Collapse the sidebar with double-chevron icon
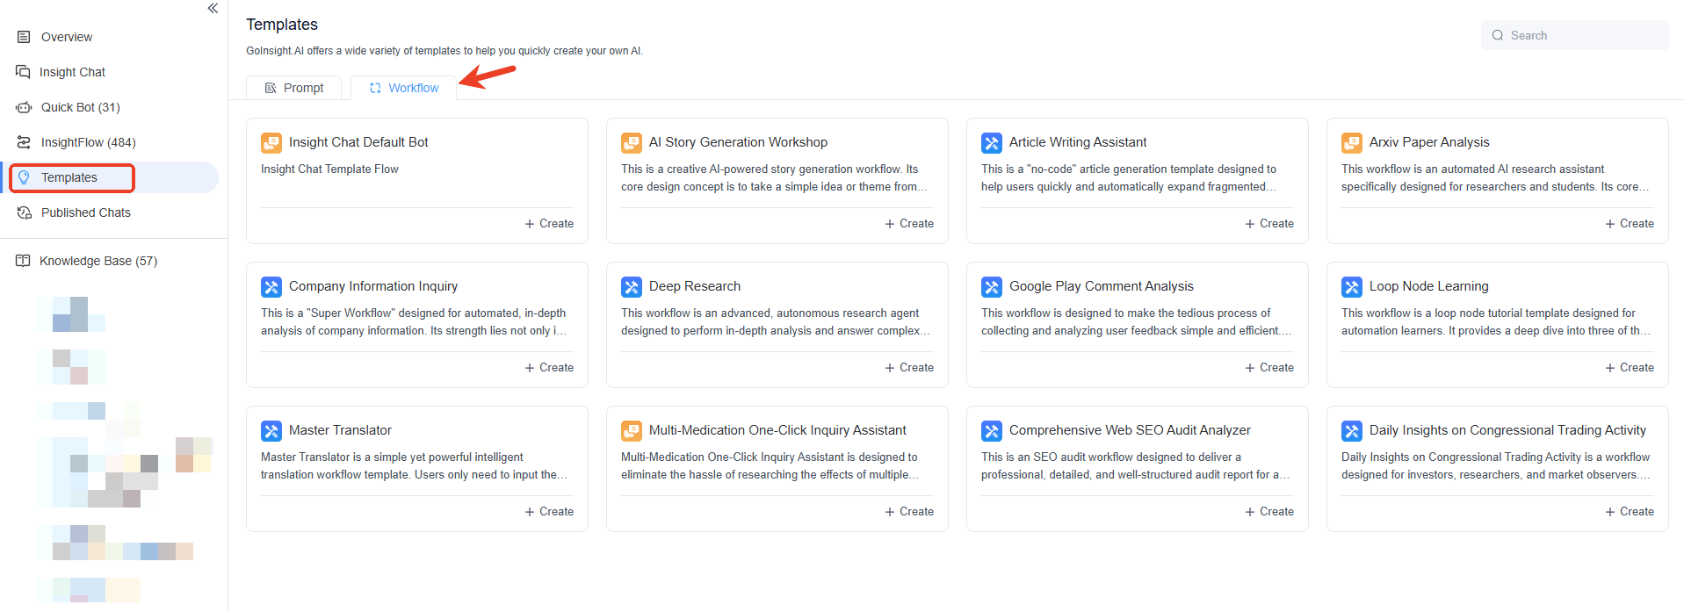This screenshot has width=1684, height=612. coord(213,9)
